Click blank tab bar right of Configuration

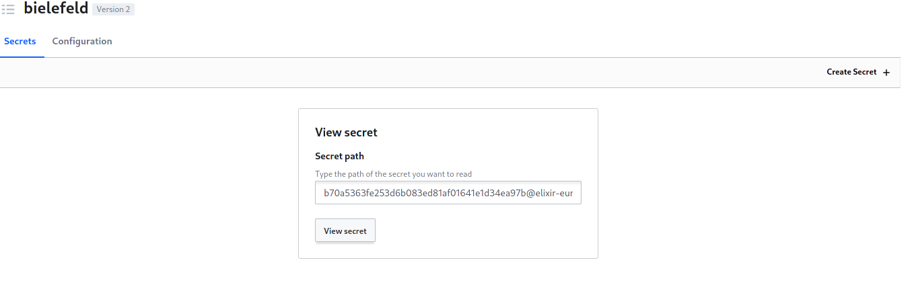[471, 42]
